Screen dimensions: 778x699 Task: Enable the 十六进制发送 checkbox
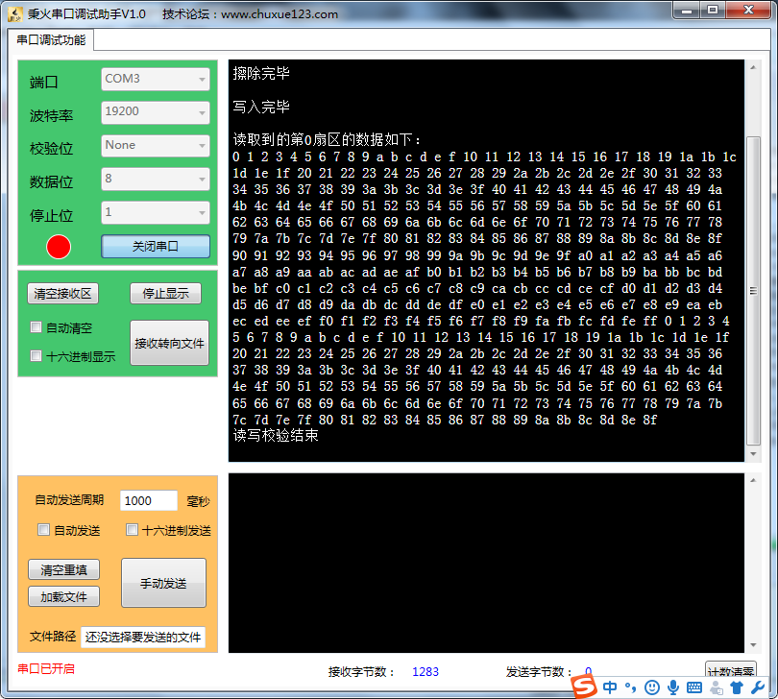(x=132, y=529)
